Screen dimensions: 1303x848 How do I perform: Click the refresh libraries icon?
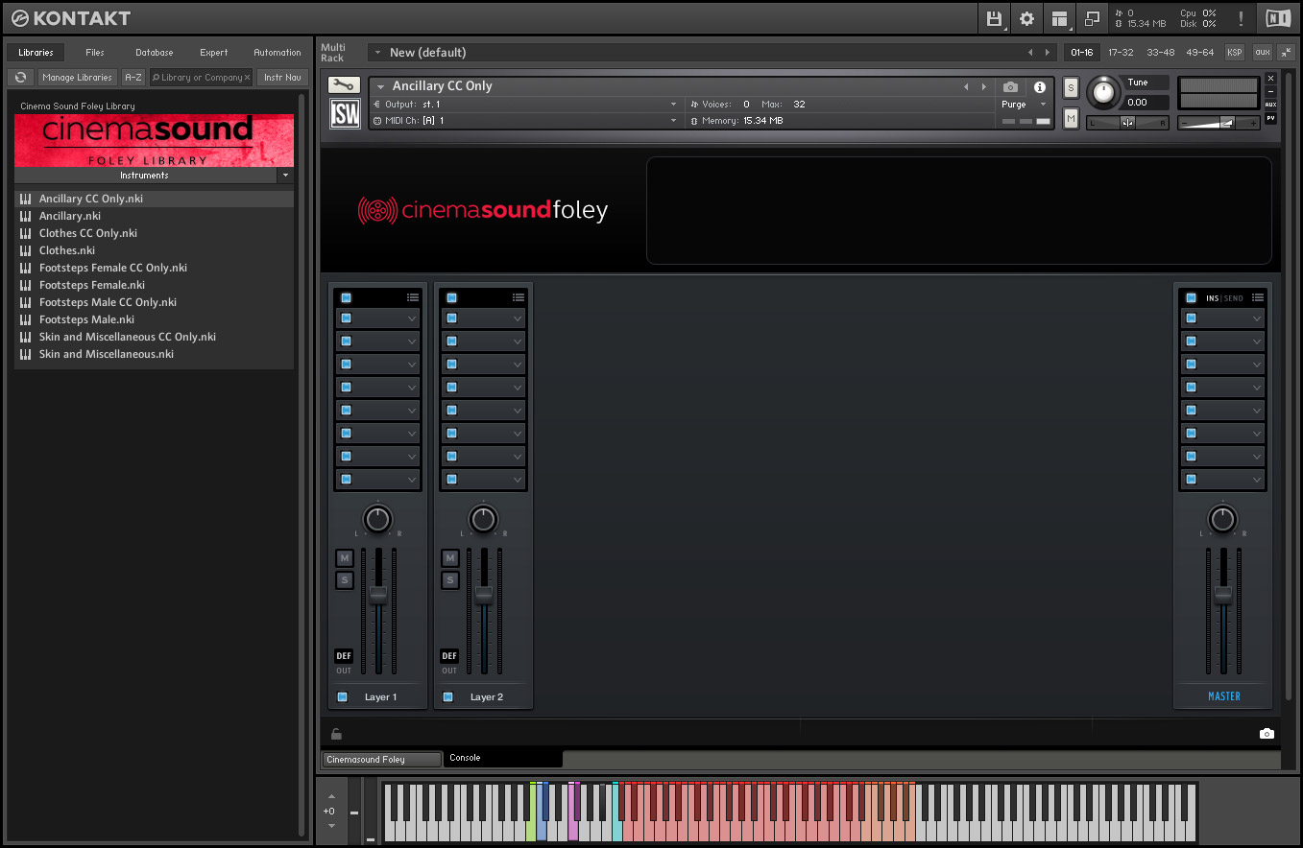click(20, 77)
